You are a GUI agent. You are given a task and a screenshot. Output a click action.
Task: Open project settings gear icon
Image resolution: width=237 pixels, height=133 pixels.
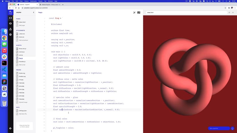click(11, 35)
